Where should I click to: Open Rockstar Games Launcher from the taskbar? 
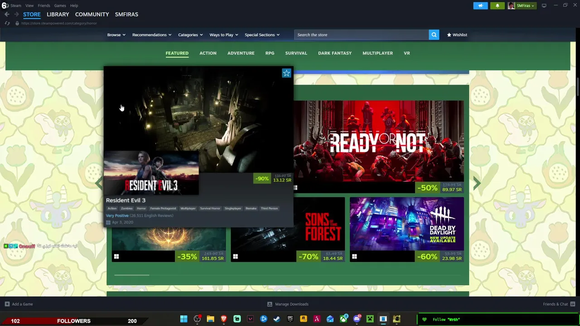coord(303,319)
